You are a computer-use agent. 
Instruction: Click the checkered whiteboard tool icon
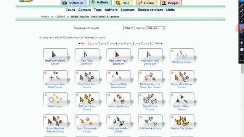[x=242, y=49]
